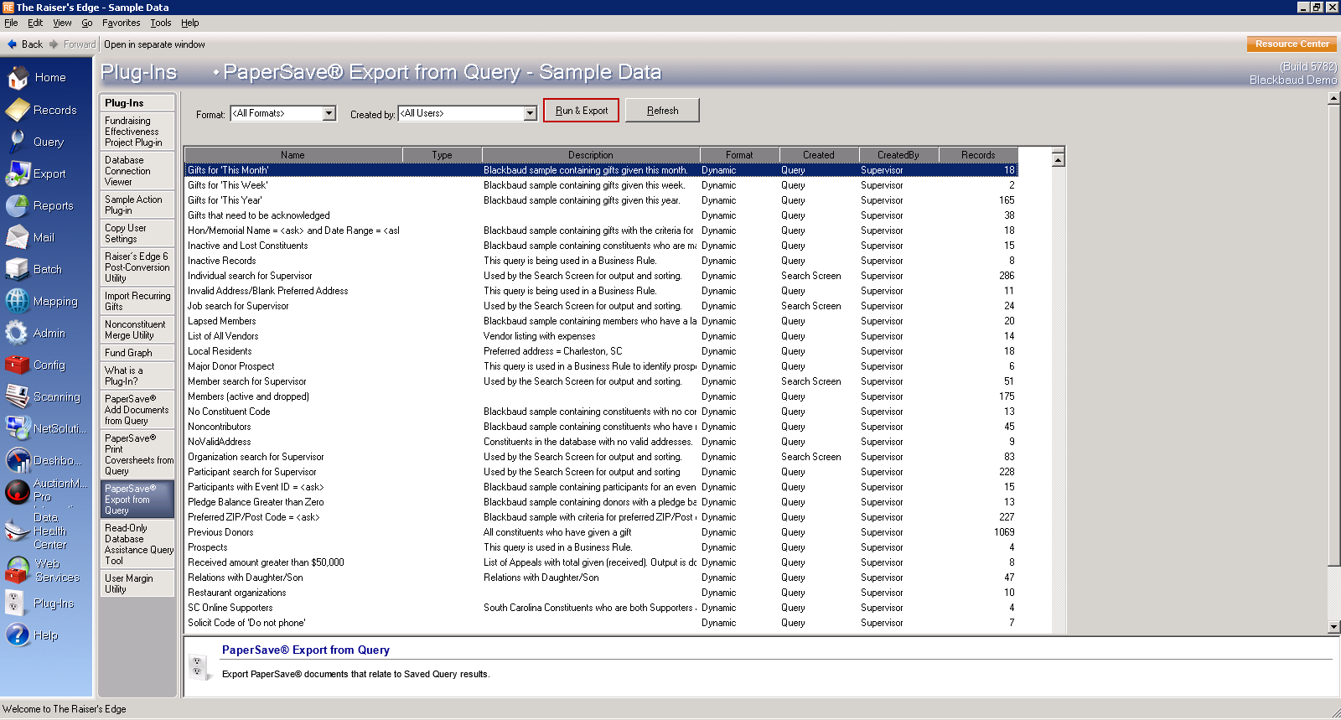Select Fundraising Effectiveness Project Plug-in
Image resolution: width=1341 pixels, height=720 pixels.
tap(137, 132)
